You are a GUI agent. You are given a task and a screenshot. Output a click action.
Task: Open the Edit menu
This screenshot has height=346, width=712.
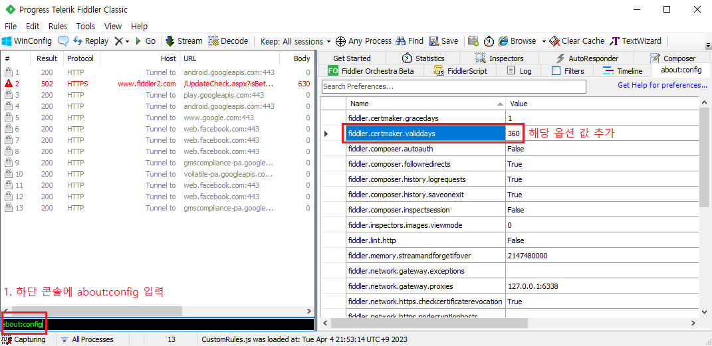click(x=33, y=27)
